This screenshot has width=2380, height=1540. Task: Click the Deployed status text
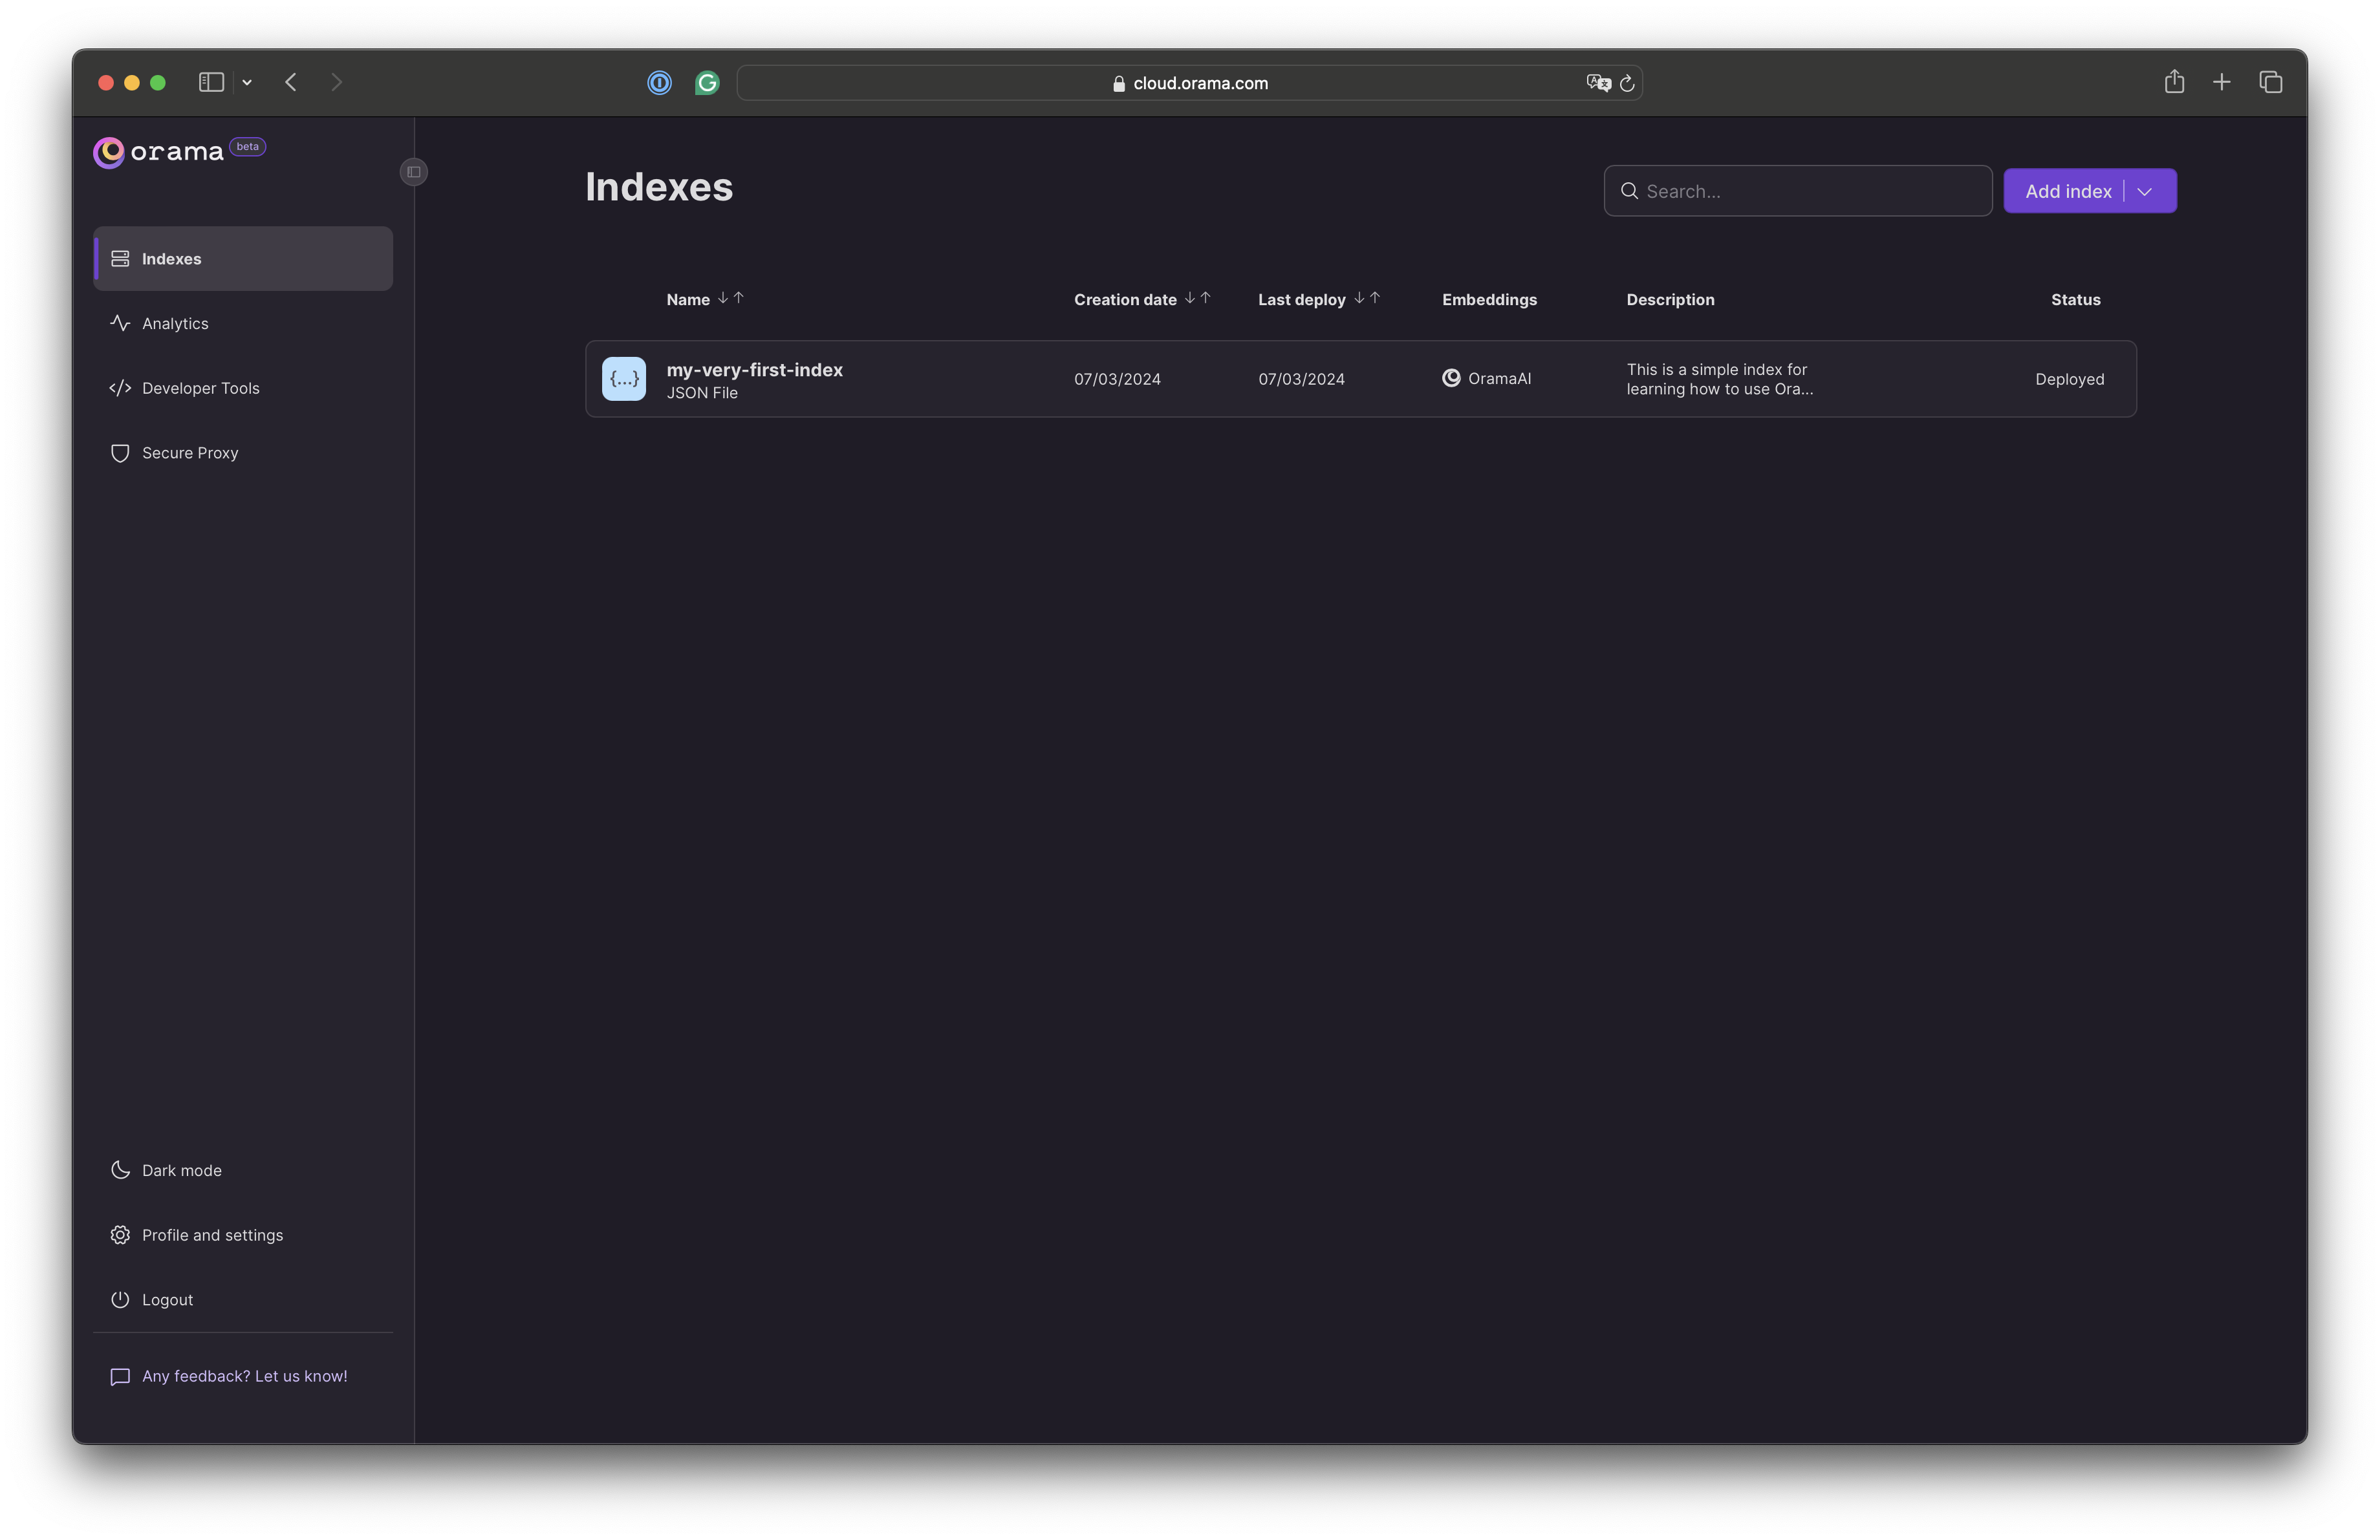click(2070, 379)
